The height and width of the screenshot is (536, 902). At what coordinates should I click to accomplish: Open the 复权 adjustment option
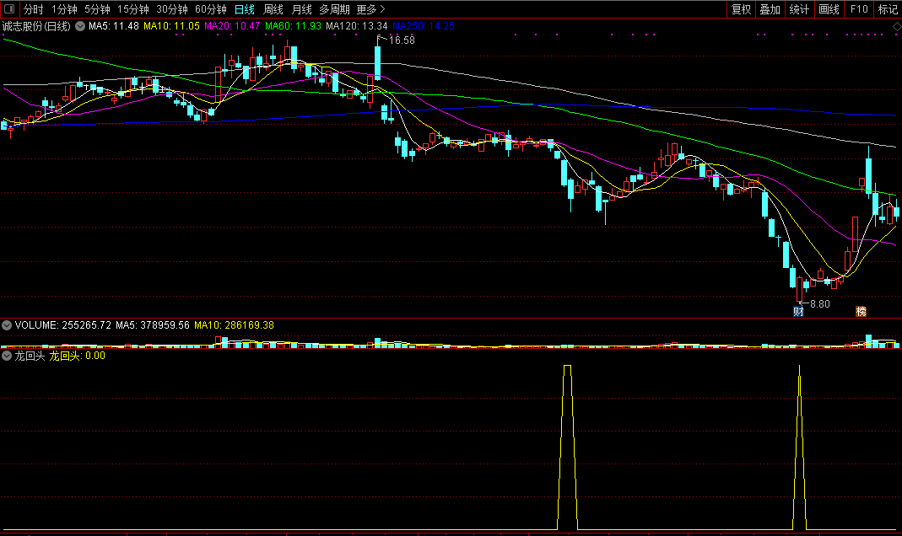741,9
